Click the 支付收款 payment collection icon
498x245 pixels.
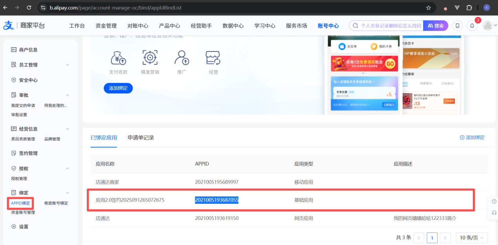tap(118, 58)
